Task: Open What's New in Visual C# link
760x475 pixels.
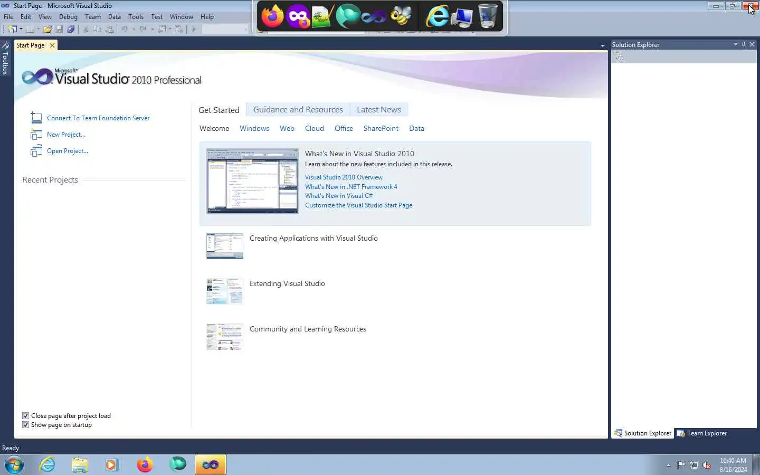Action: 339,196
